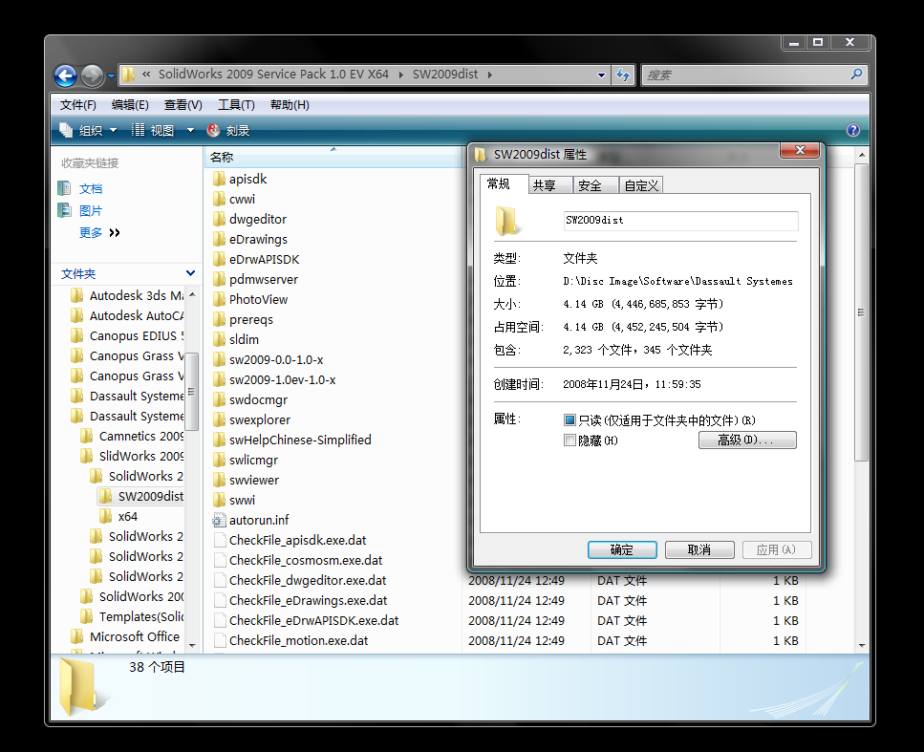The image size is (924, 752).
Task: Select the apisdk folder icon
Action: pyautogui.click(x=219, y=179)
